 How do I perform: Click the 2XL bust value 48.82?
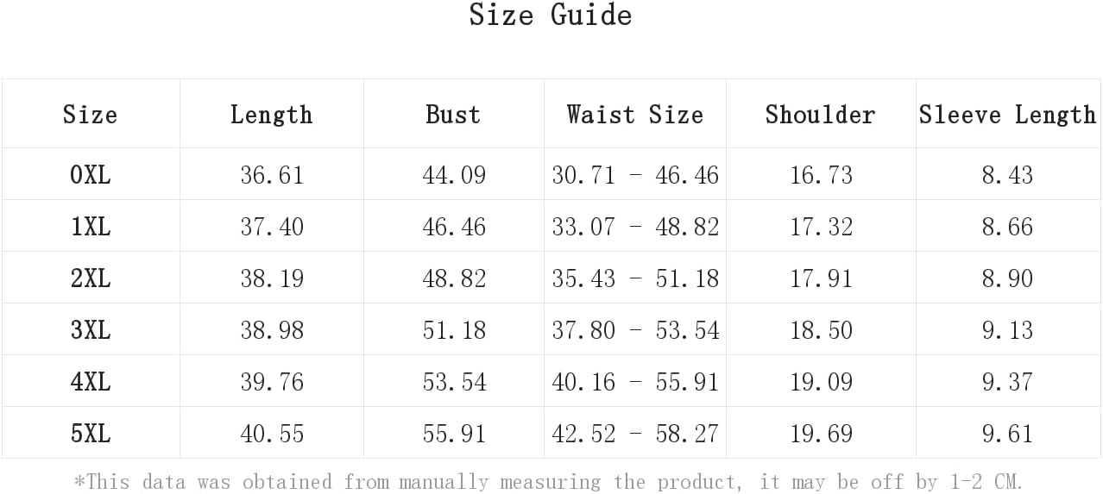[x=454, y=278]
